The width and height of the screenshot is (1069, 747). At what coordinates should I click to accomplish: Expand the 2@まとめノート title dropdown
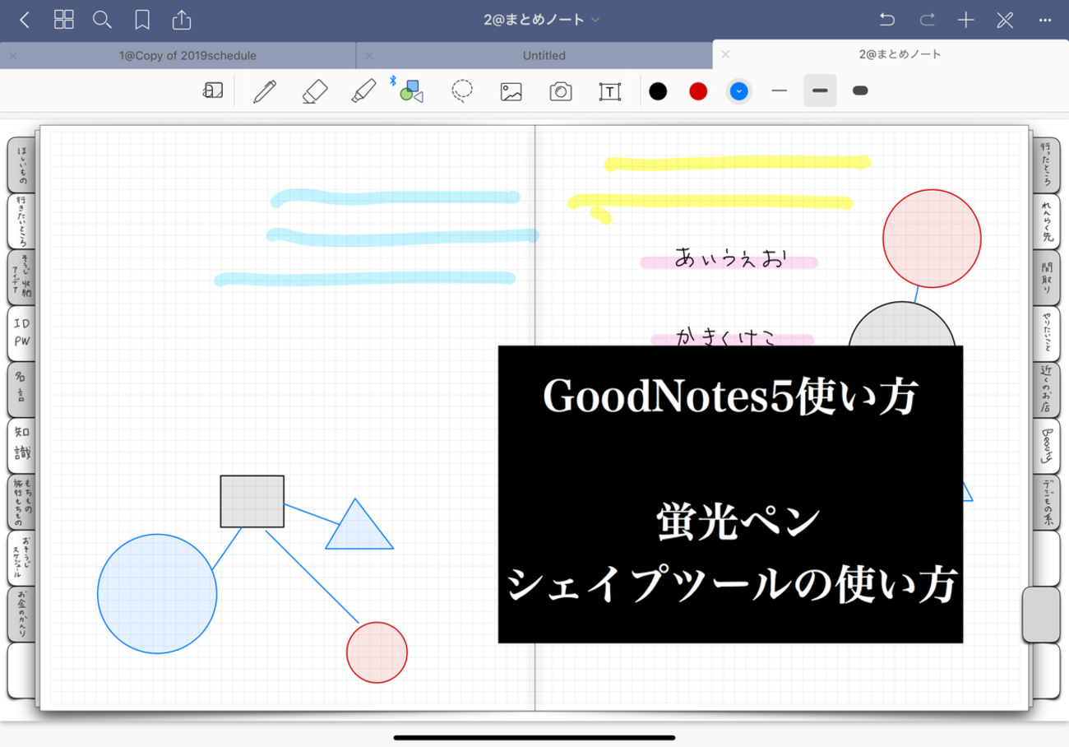pos(541,20)
